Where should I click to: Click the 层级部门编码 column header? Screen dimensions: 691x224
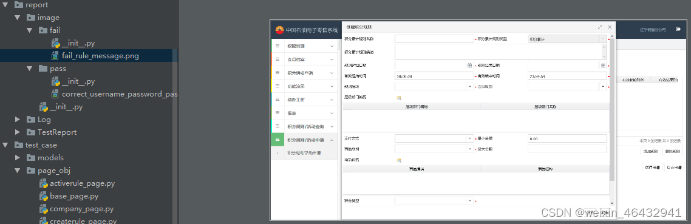(412, 107)
